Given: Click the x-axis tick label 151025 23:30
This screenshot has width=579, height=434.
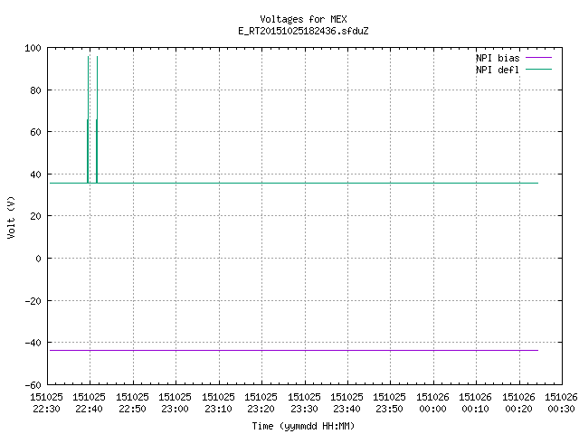Looking at the screenshot, I should 304,402.
